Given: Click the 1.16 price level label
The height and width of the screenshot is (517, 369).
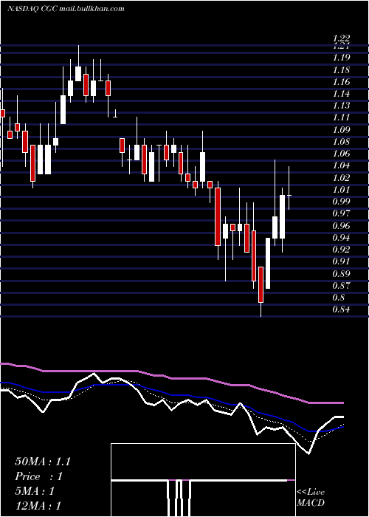Looking at the screenshot, I should 341,82.
